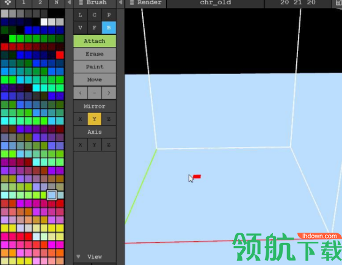Image resolution: width=342 pixels, height=265 pixels.
Task: Collapse palette panel with left arrow
Action: pyautogui.click(x=69, y=2)
